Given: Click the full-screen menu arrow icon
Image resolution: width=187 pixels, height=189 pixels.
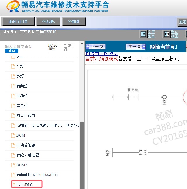Looking at the screenshot, I should [x=144, y=34].
